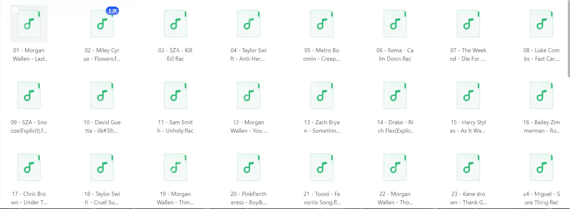Screen dimensions: 570x209
Task: Click filename text "05 - Metro Boomin - Creep..."
Action: coord(322,54)
